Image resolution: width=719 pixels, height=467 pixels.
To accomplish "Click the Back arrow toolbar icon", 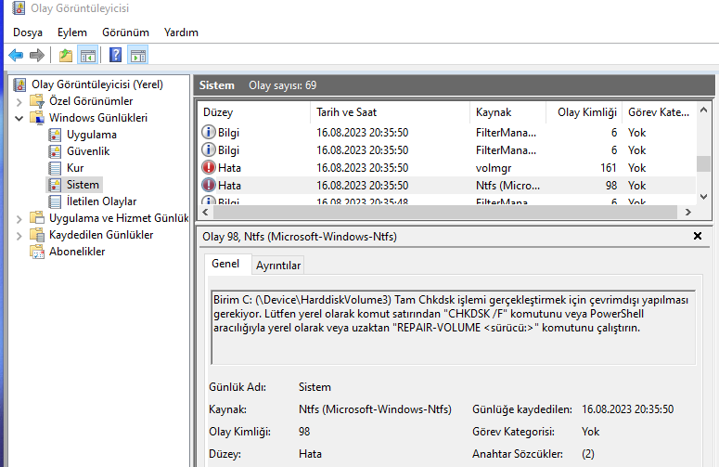I will [16, 56].
